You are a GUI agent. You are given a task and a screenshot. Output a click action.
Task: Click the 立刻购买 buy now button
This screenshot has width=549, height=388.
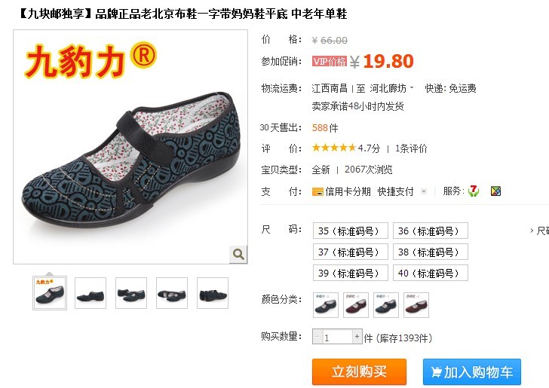[359, 371]
